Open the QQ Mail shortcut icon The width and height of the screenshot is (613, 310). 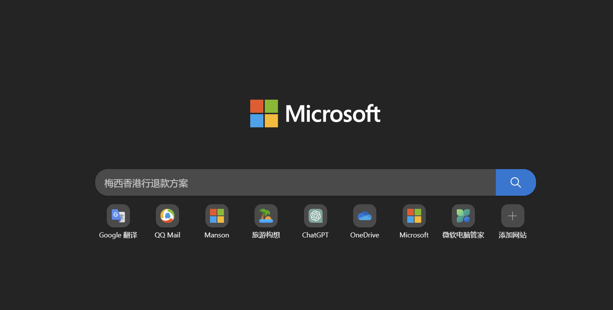[x=167, y=216]
